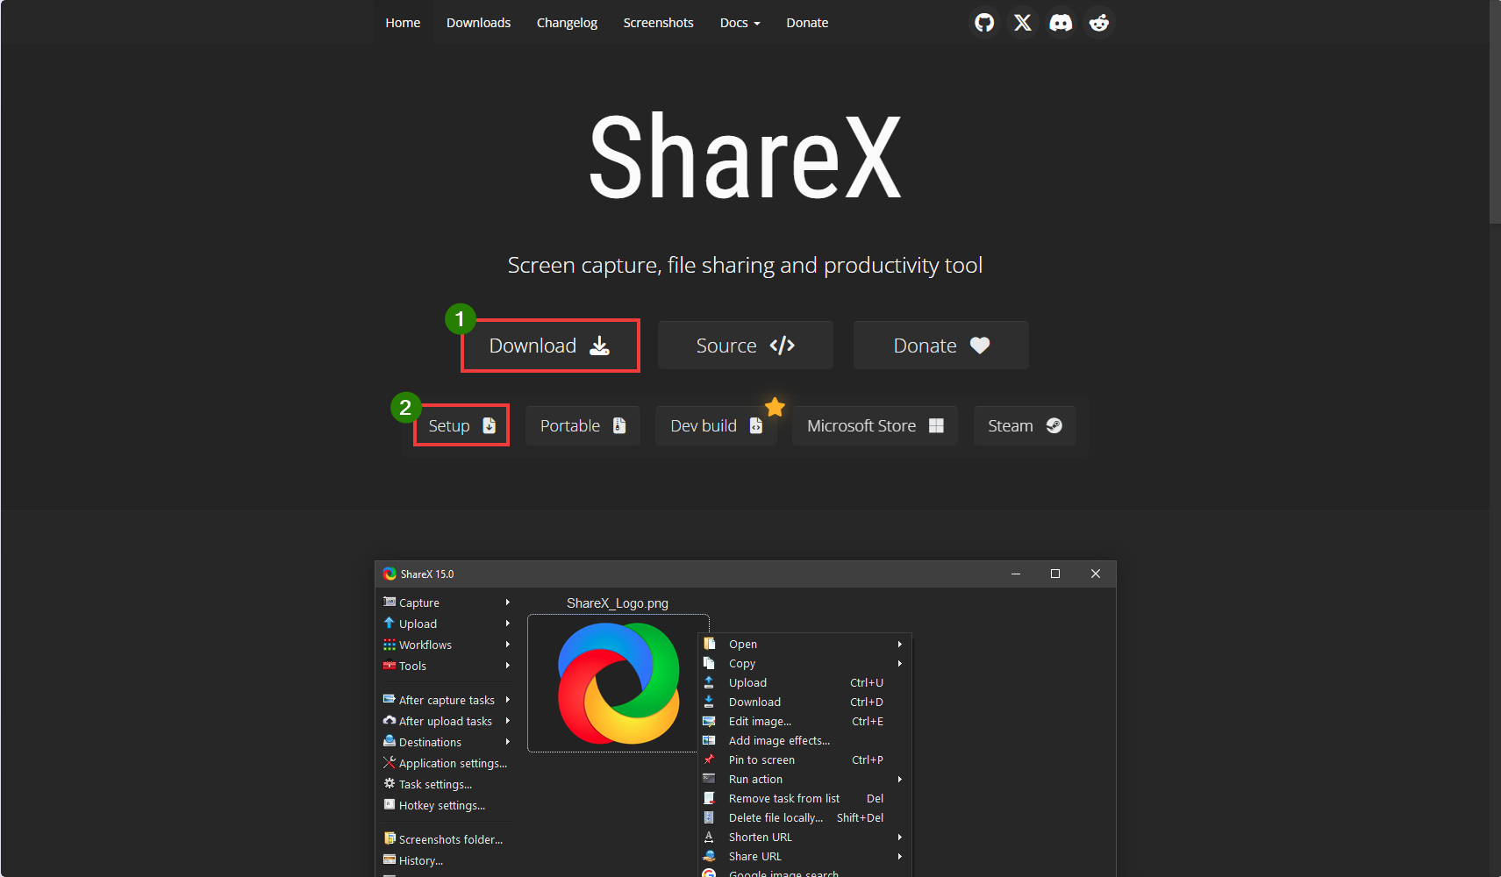
Task: Select the Dev build download
Action: point(716,425)
